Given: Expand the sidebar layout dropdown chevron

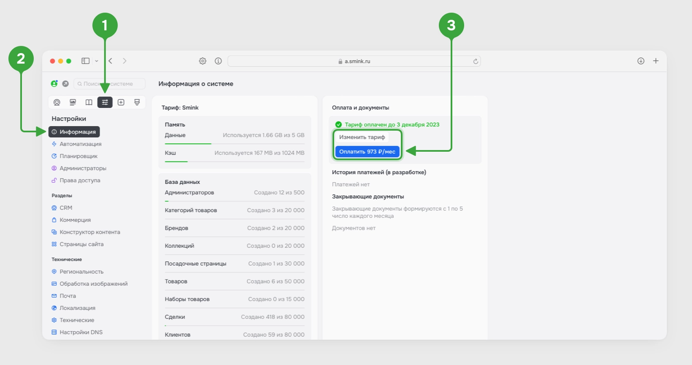Looking at the screenshot, I should coord(97,61).
